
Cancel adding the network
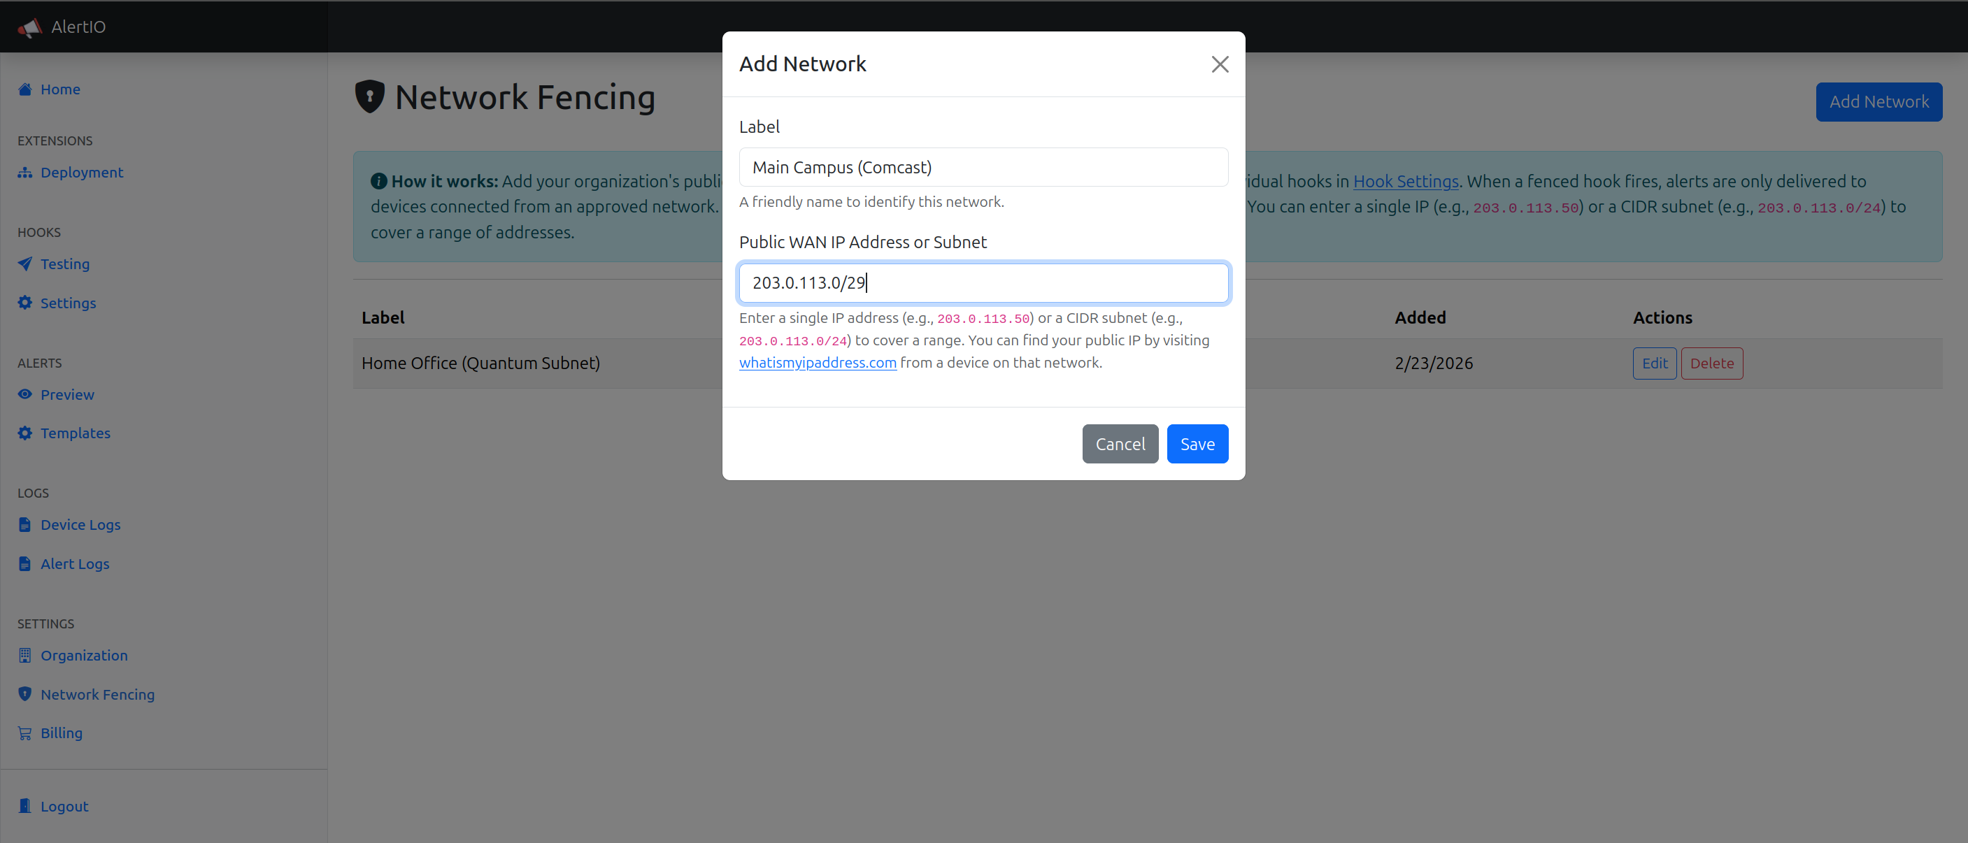[1120, 444]
